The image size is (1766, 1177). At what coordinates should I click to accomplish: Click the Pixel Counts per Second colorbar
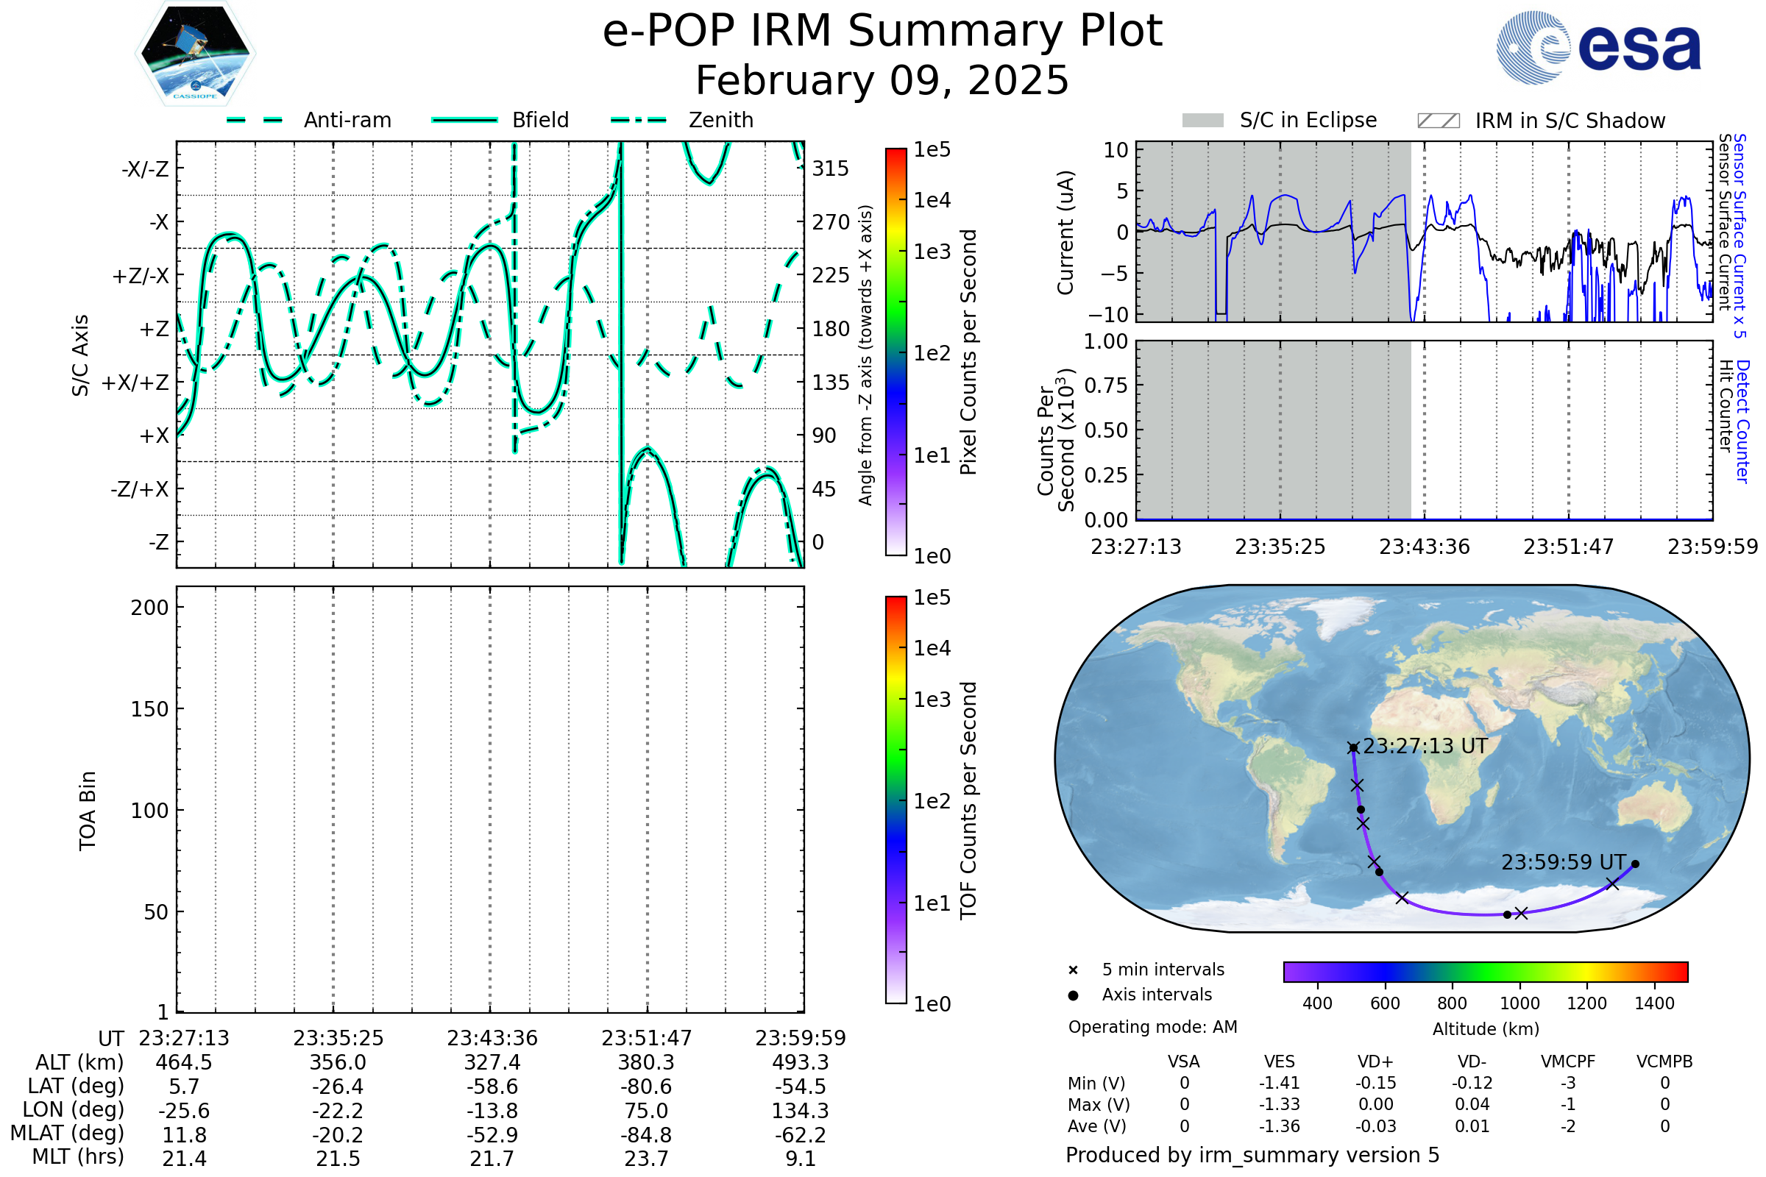896,352
